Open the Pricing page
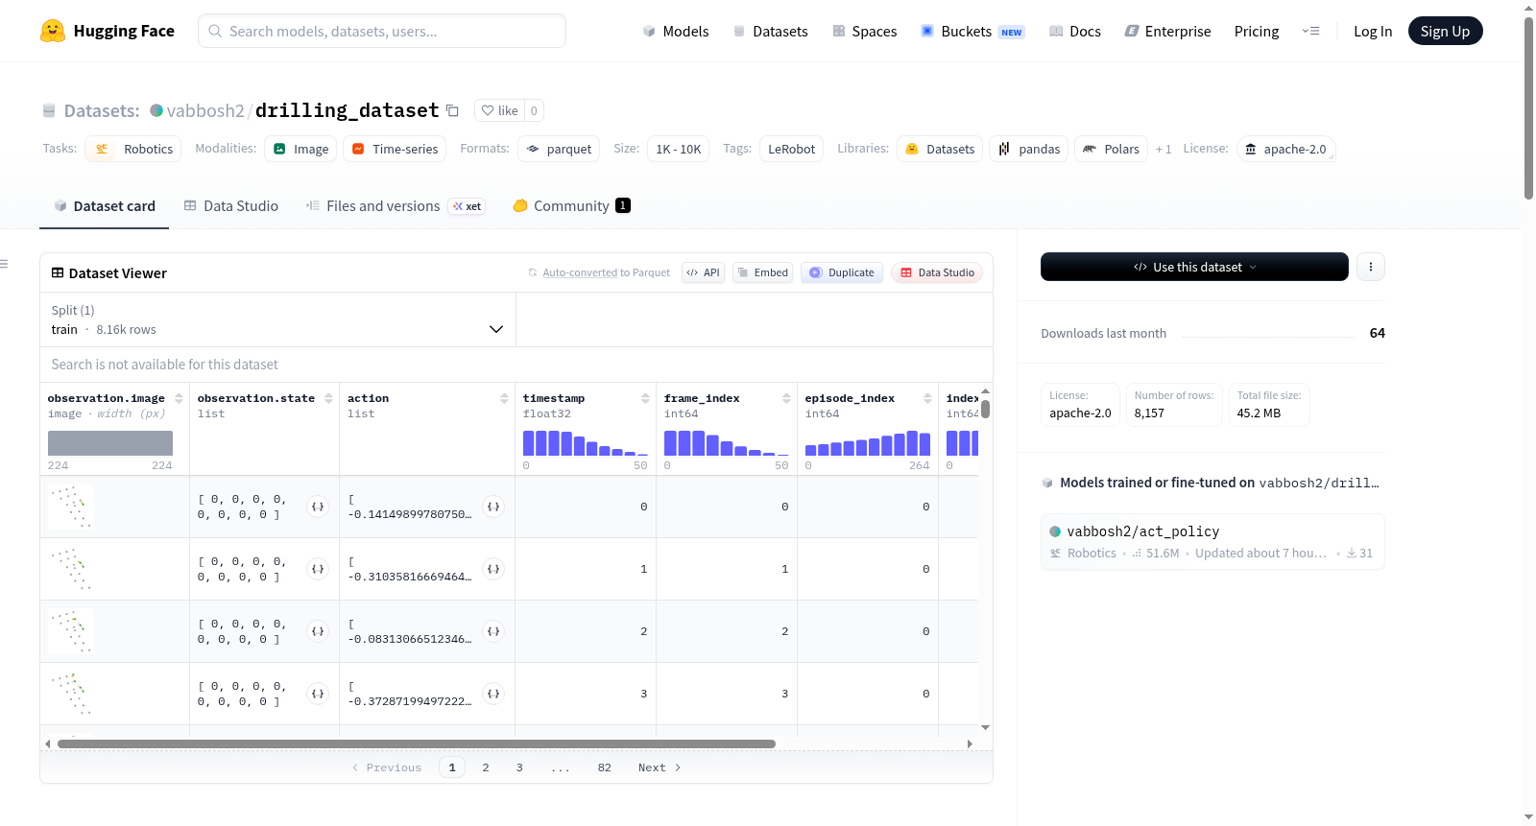 click(1257, 31)
